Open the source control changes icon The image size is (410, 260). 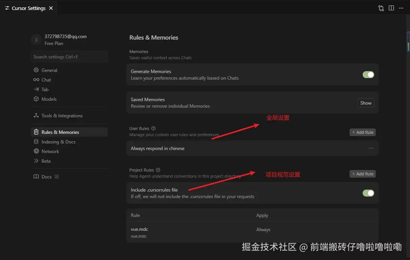point(381,8)
